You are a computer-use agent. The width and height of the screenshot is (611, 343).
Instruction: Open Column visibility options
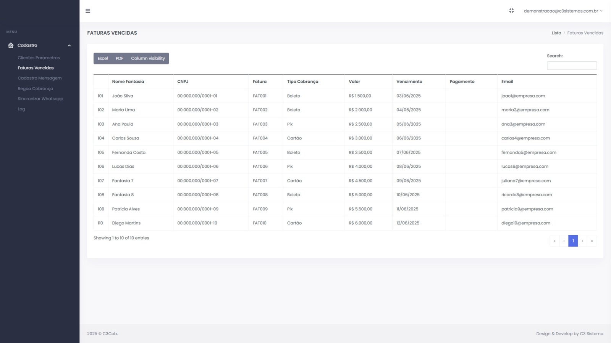tap(148, 58)
